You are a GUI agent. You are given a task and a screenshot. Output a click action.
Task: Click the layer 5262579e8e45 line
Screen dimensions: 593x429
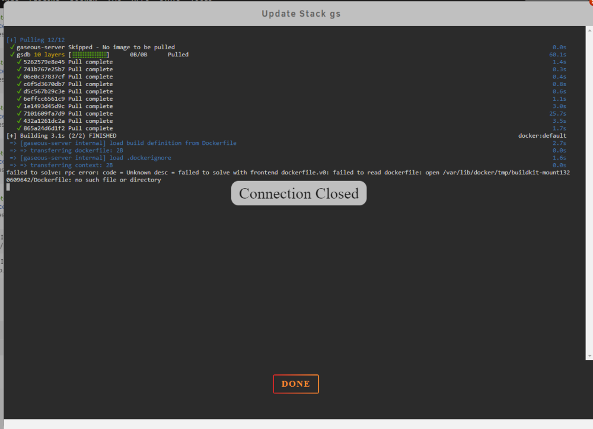pyautogui.click(x=65, y=62)
